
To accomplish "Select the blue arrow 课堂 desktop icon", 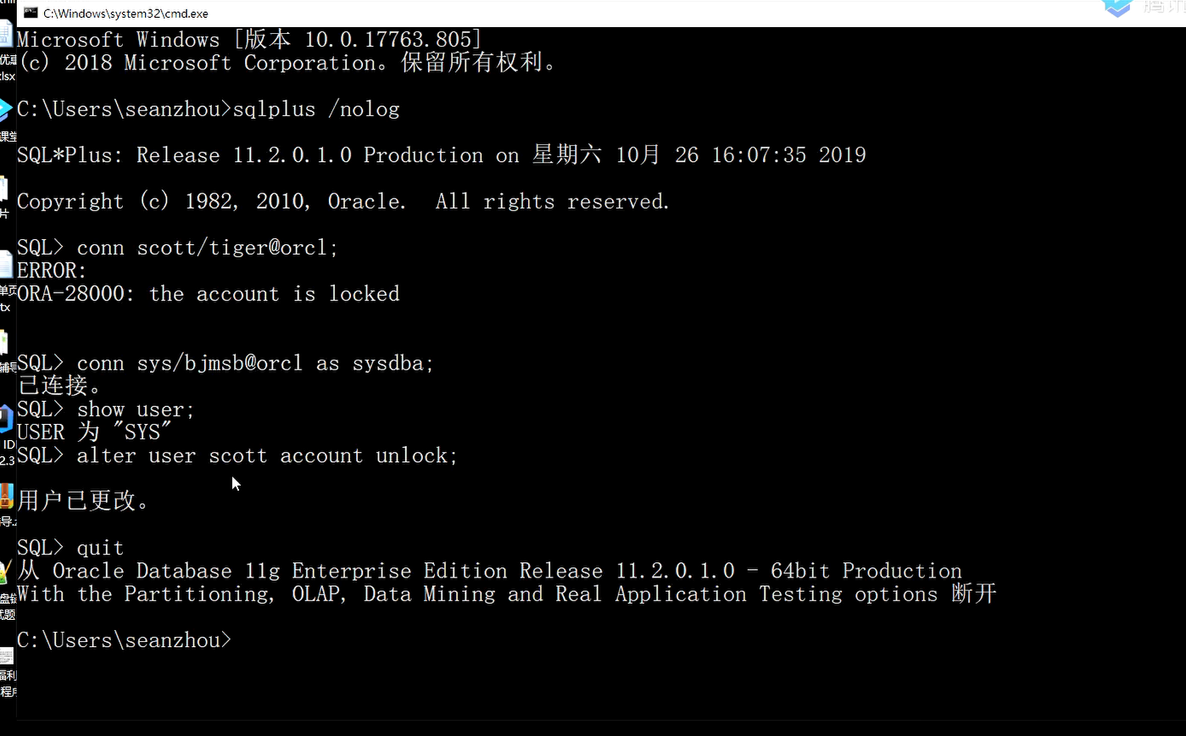I will [7, 120].
